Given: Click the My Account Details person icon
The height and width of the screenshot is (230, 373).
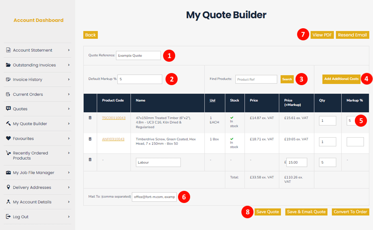Looking at the screenshot, I should (x=8, y=202).
